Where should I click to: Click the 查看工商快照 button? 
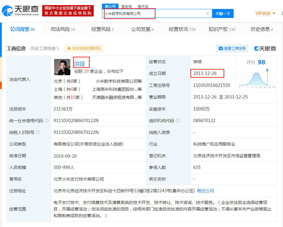232,49
